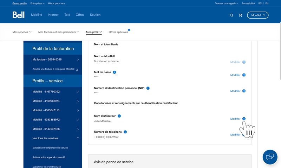Expand Trouver un magasin dropdown

point(227,3)
